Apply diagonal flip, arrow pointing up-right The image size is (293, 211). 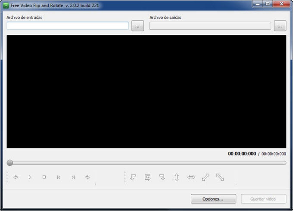206,177
